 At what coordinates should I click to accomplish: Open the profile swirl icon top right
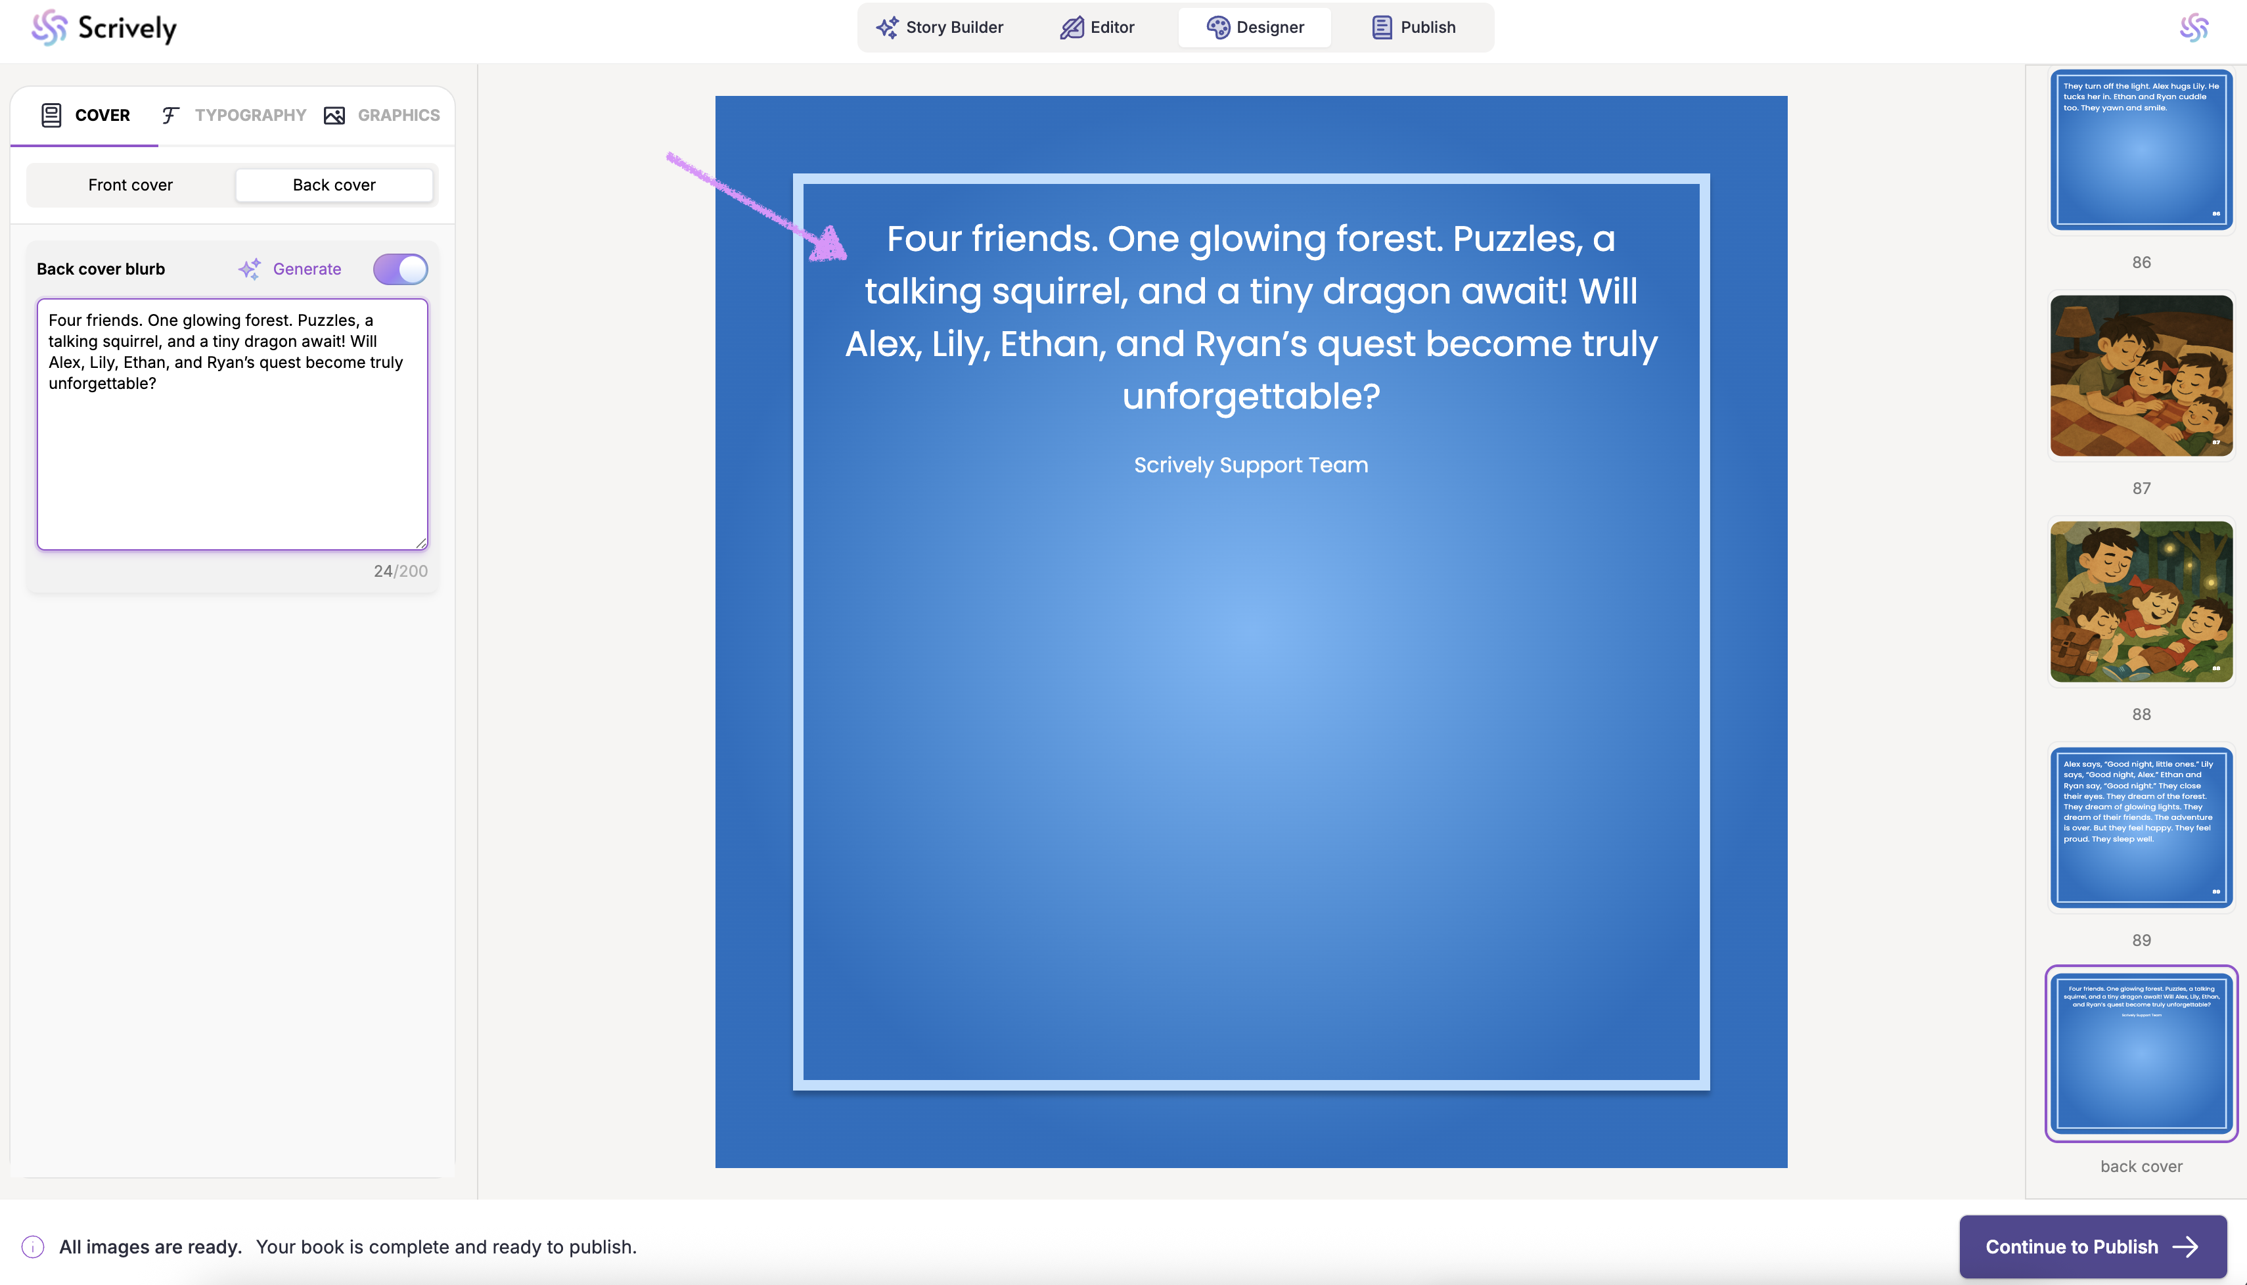pyautogui.click(x=2194, y=28)
